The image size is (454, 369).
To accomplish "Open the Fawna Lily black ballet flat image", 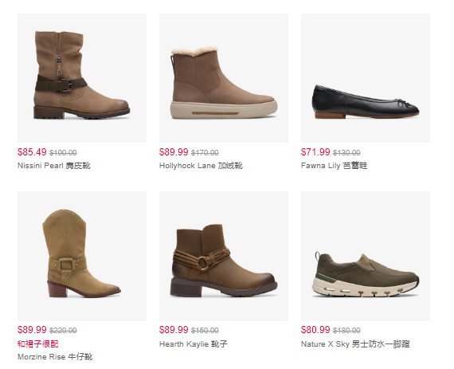I will point(366,78).
